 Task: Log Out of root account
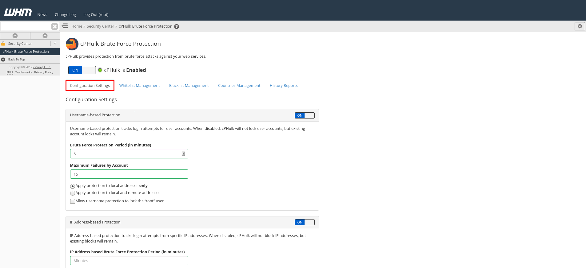pos(96,14)
